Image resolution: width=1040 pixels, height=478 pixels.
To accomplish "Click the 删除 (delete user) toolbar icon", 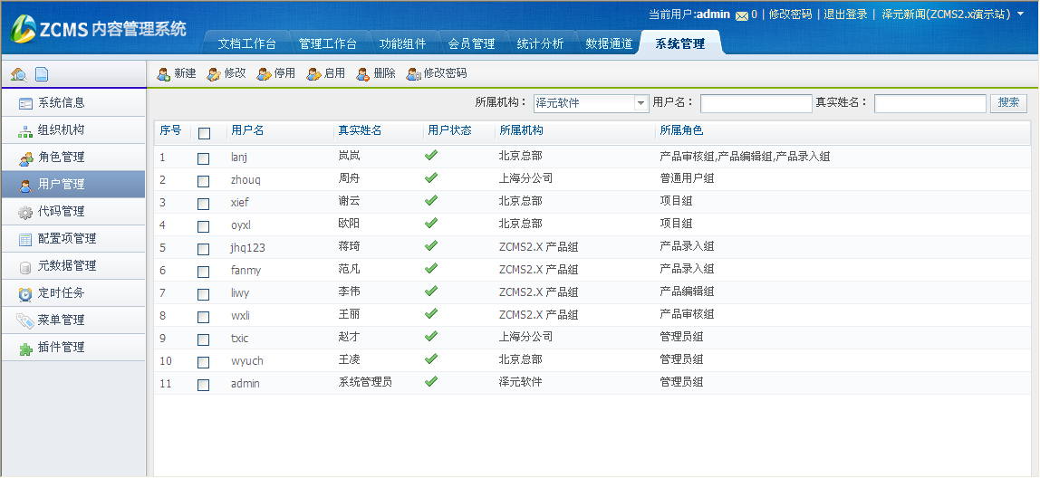I will point(363,73).
